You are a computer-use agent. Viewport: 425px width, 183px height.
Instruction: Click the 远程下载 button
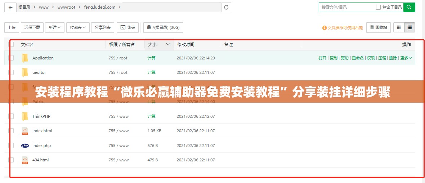pyautogui.click(x=32, y=27)
